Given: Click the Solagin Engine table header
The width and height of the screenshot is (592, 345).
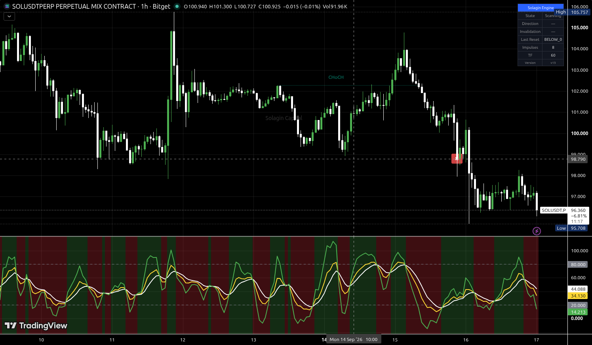Looking at the screenshot, I should [541, 8].
